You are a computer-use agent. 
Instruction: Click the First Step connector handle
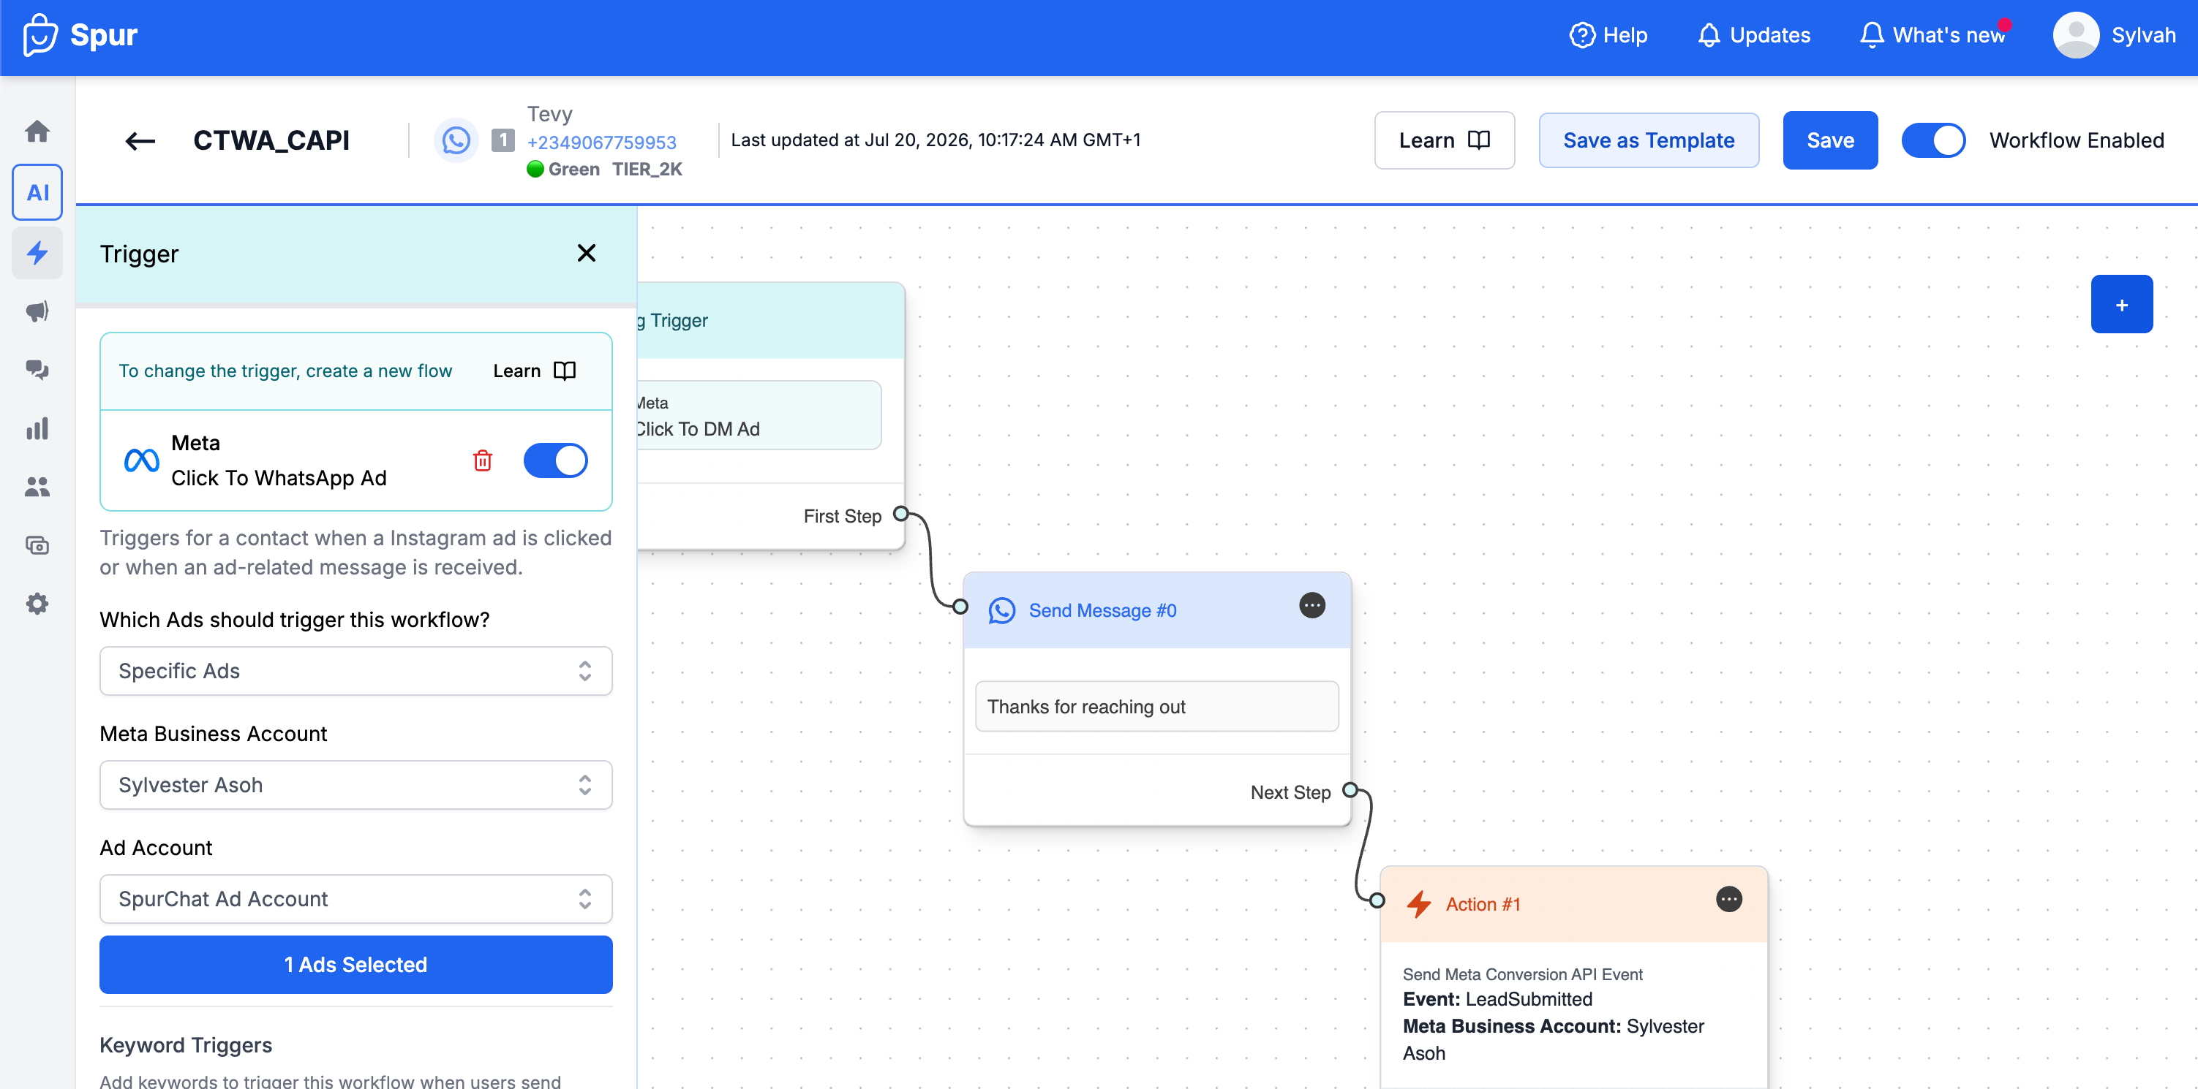tap(900, 515)
